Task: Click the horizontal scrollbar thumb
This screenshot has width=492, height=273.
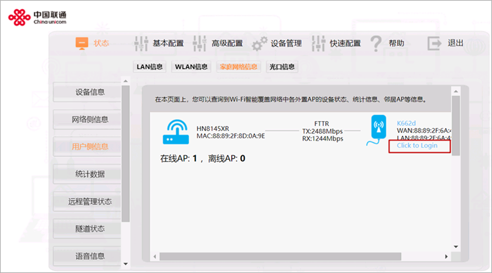Action: (x=280, y=256)
